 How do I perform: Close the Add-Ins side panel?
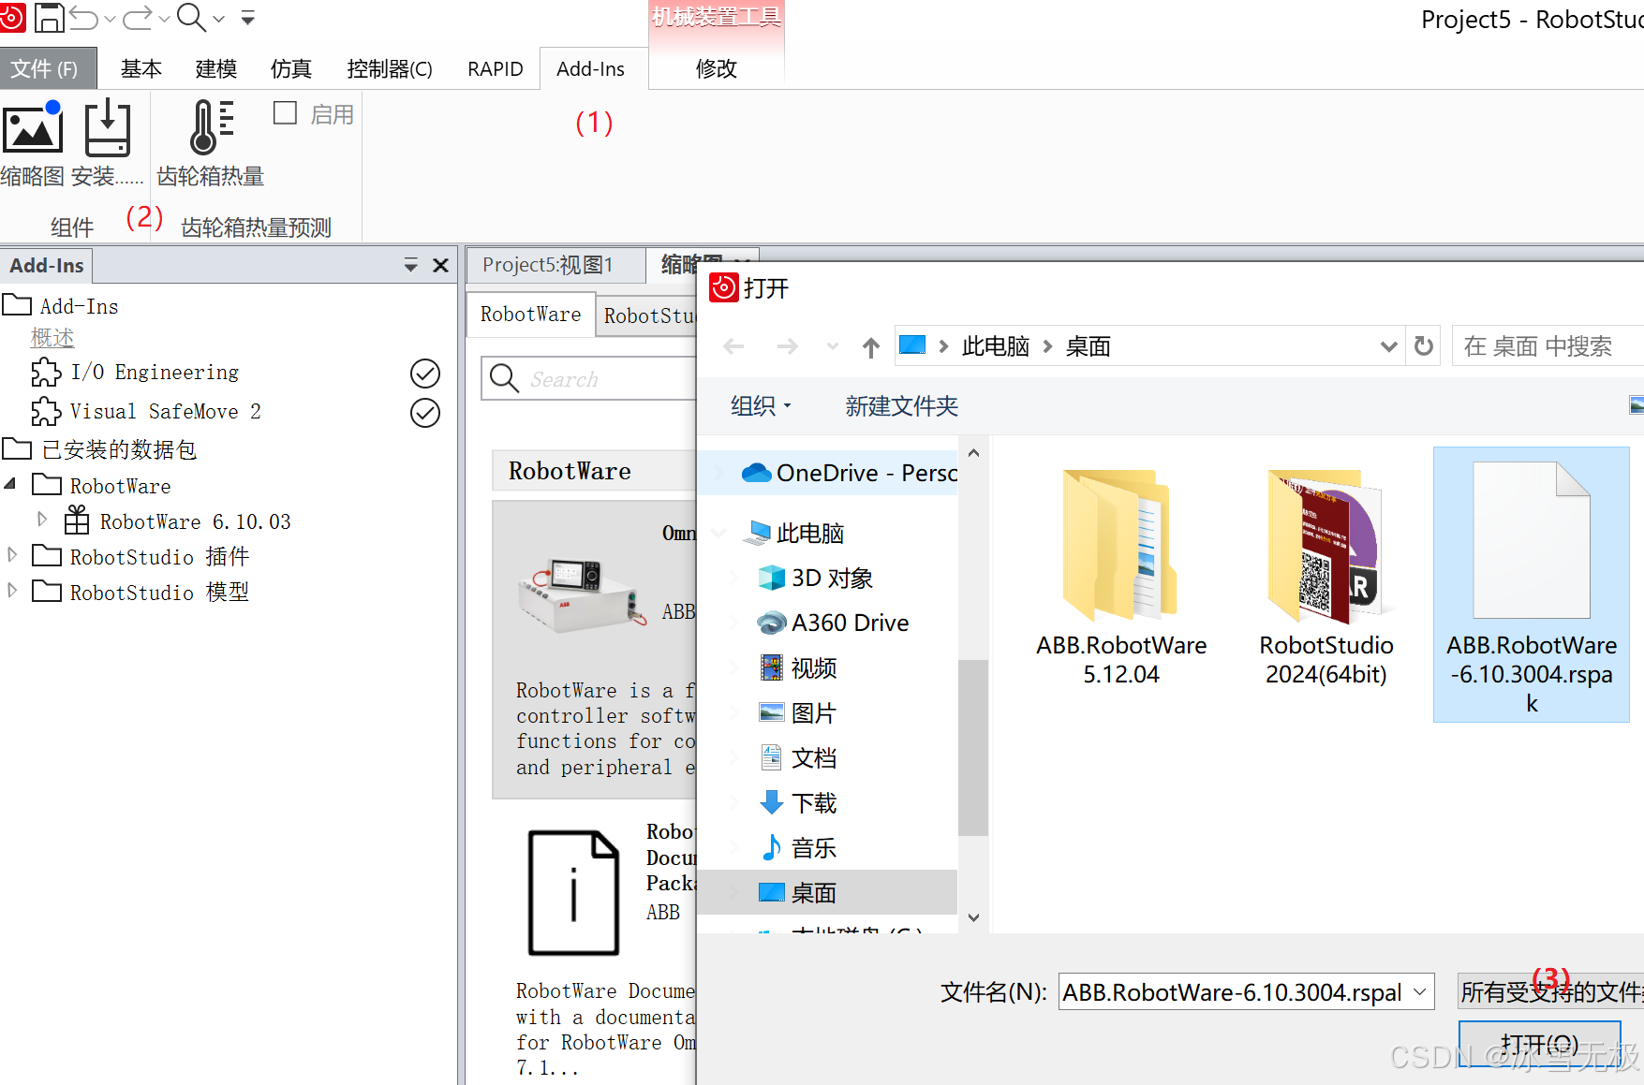pyautogui.click(x=440, y=266)
